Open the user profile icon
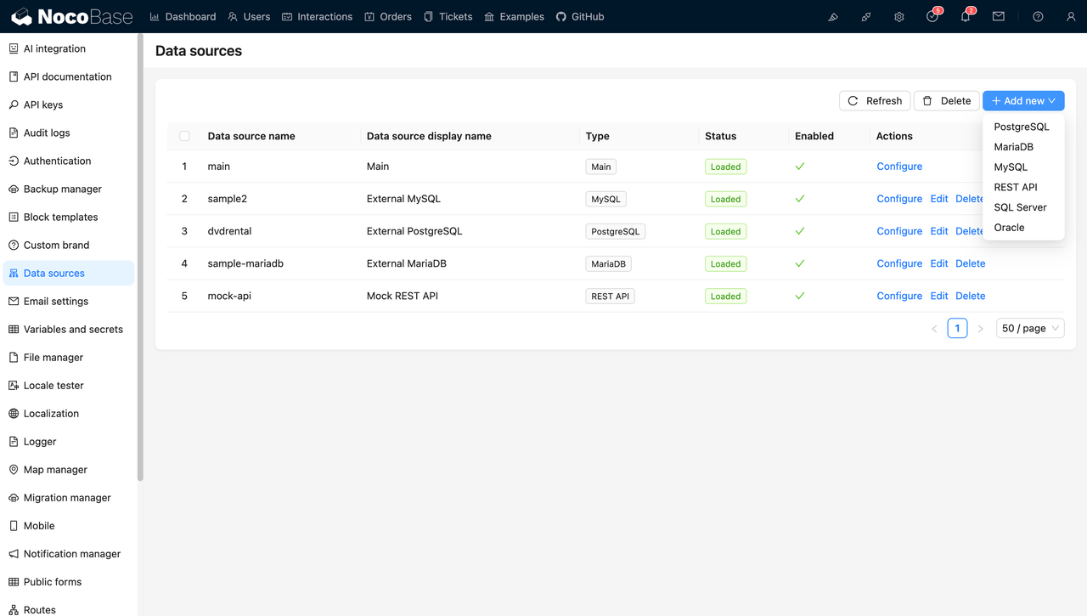The image size is (1087, 616). 1071,17
